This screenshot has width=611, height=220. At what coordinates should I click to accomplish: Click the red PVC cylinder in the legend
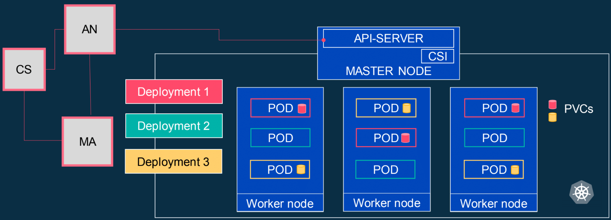coord(553,104)
